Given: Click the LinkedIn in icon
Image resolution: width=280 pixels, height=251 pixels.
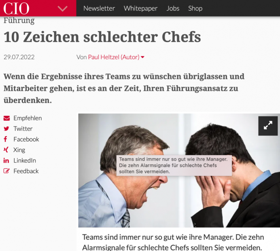Looking at the screenshot, I should pos(6,161).
